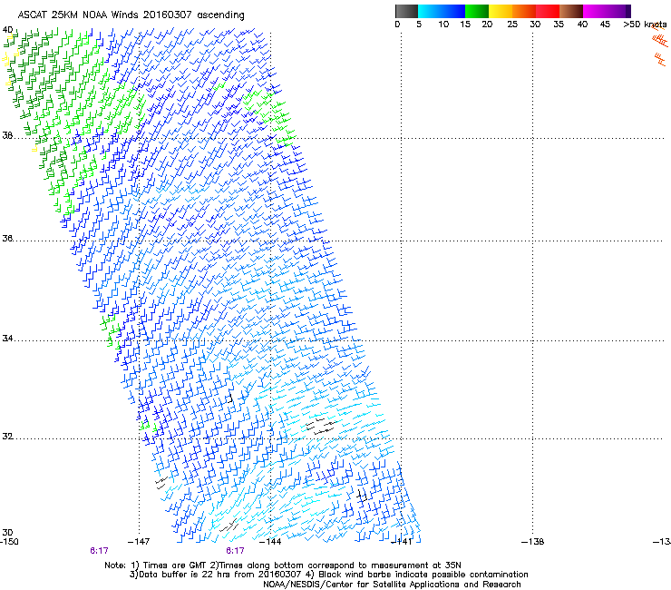The height and width of the screenshot is (590, 671).
Task: Click the 25 label under the color bar
Action: coord(512,25)
